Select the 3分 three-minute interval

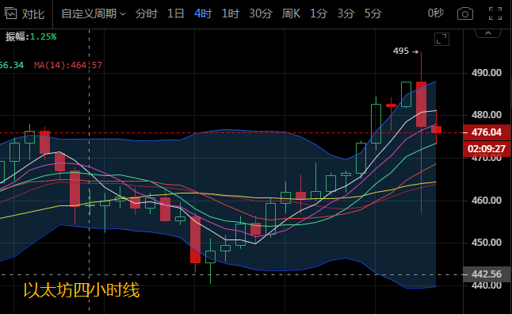pos(346,13)
